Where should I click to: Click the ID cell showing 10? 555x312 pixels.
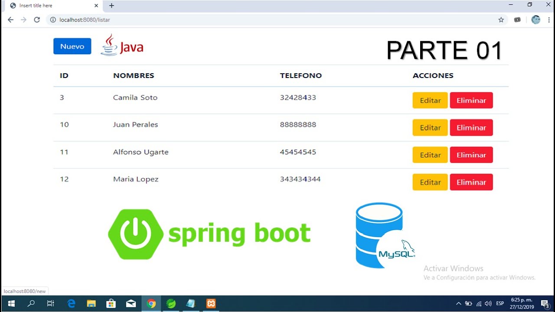(64, 124)
